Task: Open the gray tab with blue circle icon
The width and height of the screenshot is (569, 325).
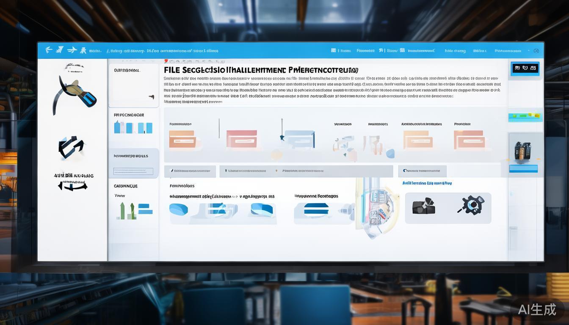Action: click(422, 171)
